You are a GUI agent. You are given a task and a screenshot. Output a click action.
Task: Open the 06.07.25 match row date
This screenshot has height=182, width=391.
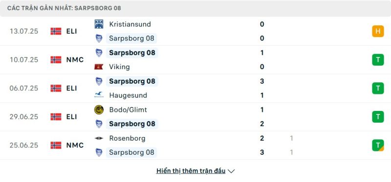tap(24, 88)
